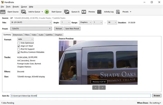Screen dimensions: 163x105
Task: Click the Preview filmstrip icon
Action: coord(84,12)
